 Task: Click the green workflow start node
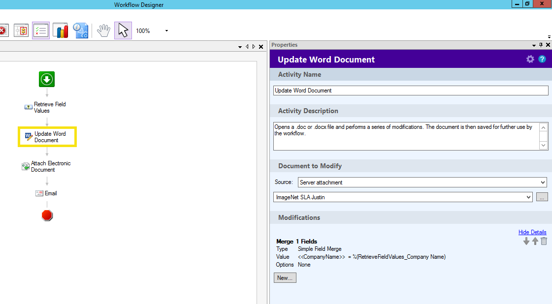[x=47, y=79]
